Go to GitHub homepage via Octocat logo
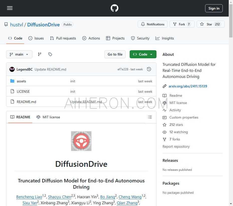The image size is (233, 206). click(114, 8)
